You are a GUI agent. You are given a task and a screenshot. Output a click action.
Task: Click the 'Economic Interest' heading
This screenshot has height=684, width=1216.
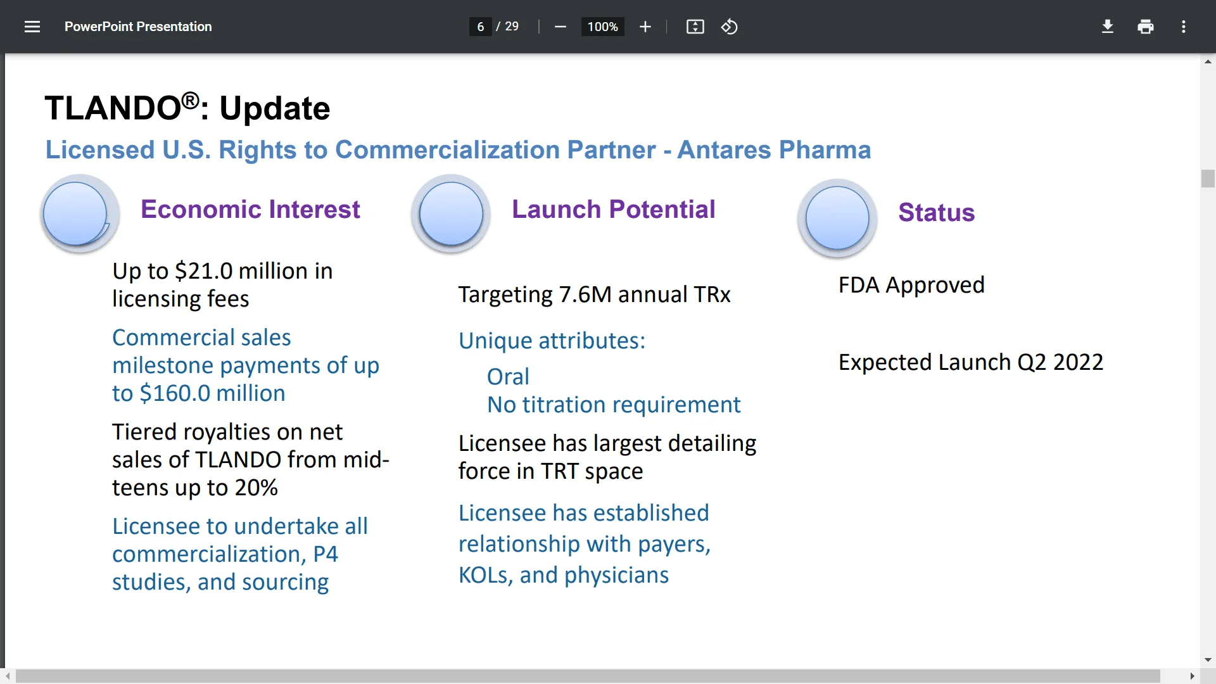click(250, 209)
